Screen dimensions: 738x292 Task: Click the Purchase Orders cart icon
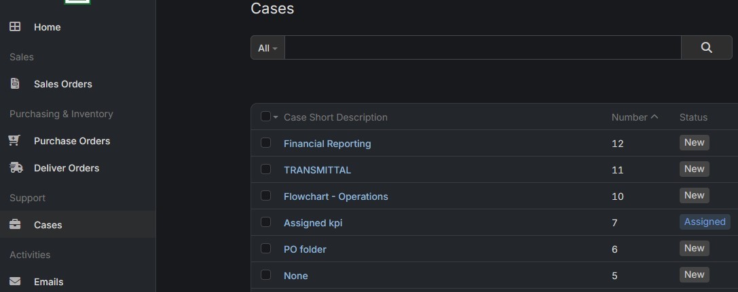14,140
